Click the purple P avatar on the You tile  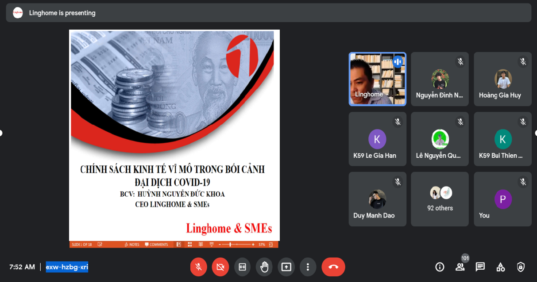[503, 199]
